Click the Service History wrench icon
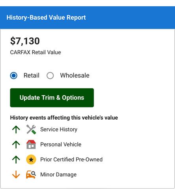Viewport: 175px width, 189px height. [x=31, y=130]
